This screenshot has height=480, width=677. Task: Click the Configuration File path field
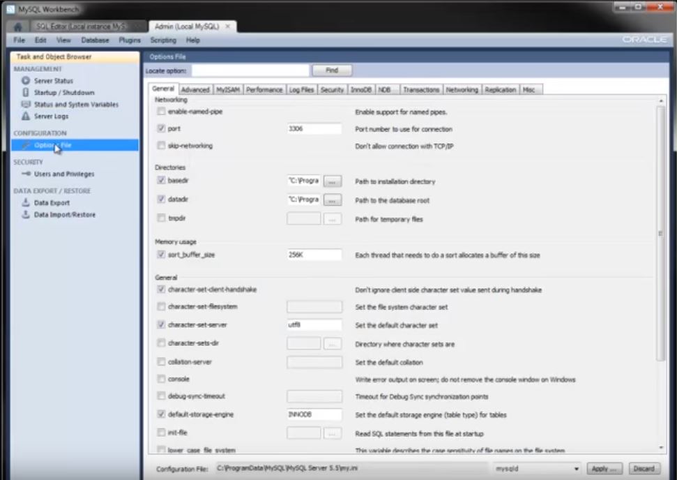(351, 468)
